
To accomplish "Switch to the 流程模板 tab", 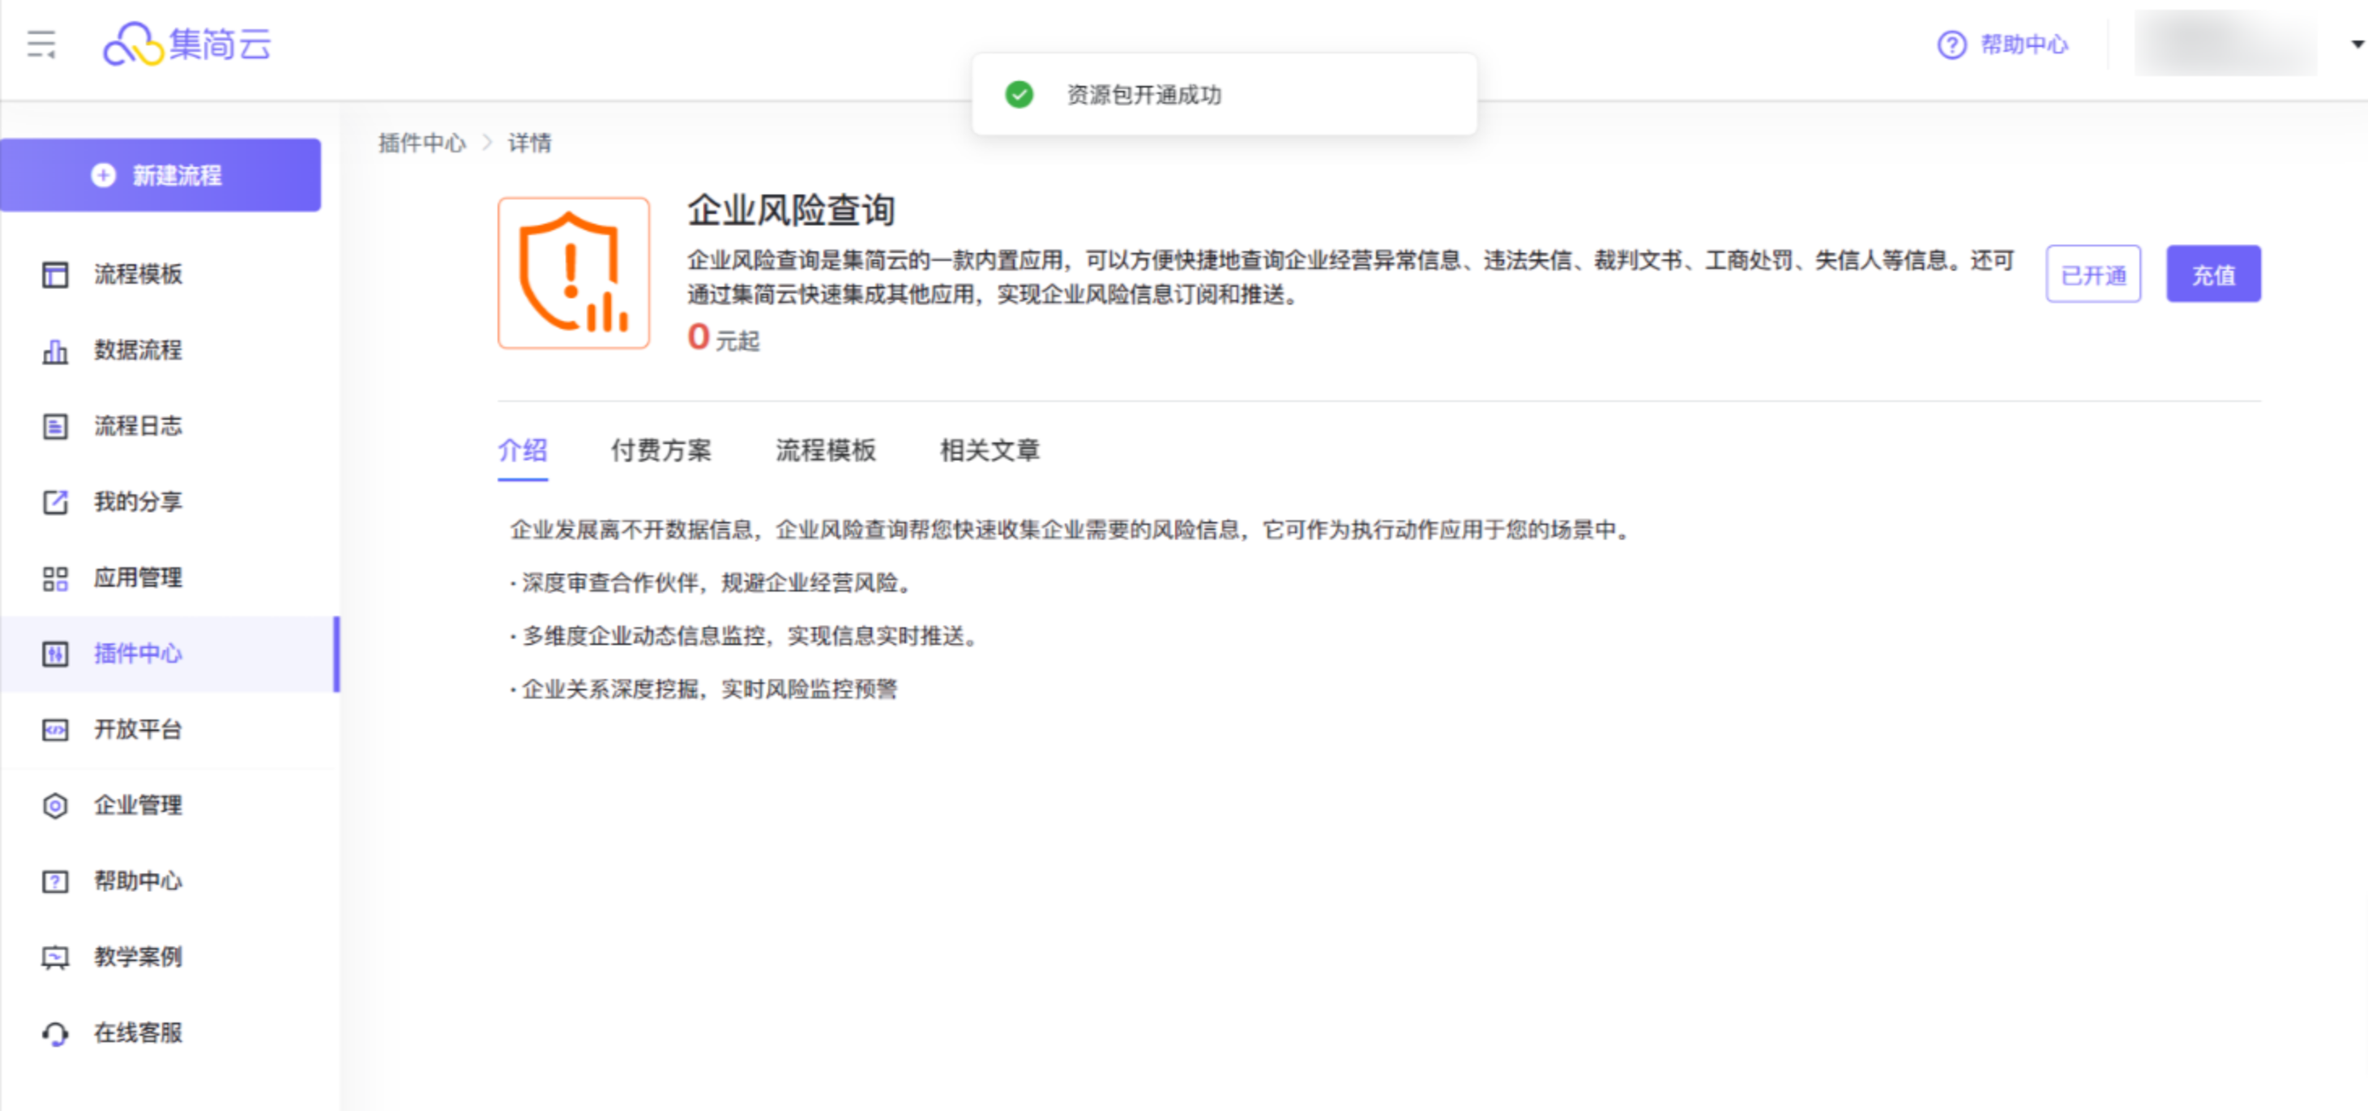I will coord(826,451).
